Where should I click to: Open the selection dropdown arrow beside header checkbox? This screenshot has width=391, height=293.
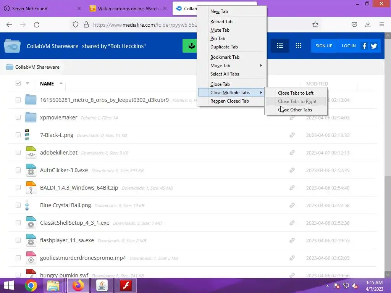click(x=27, y=83)
